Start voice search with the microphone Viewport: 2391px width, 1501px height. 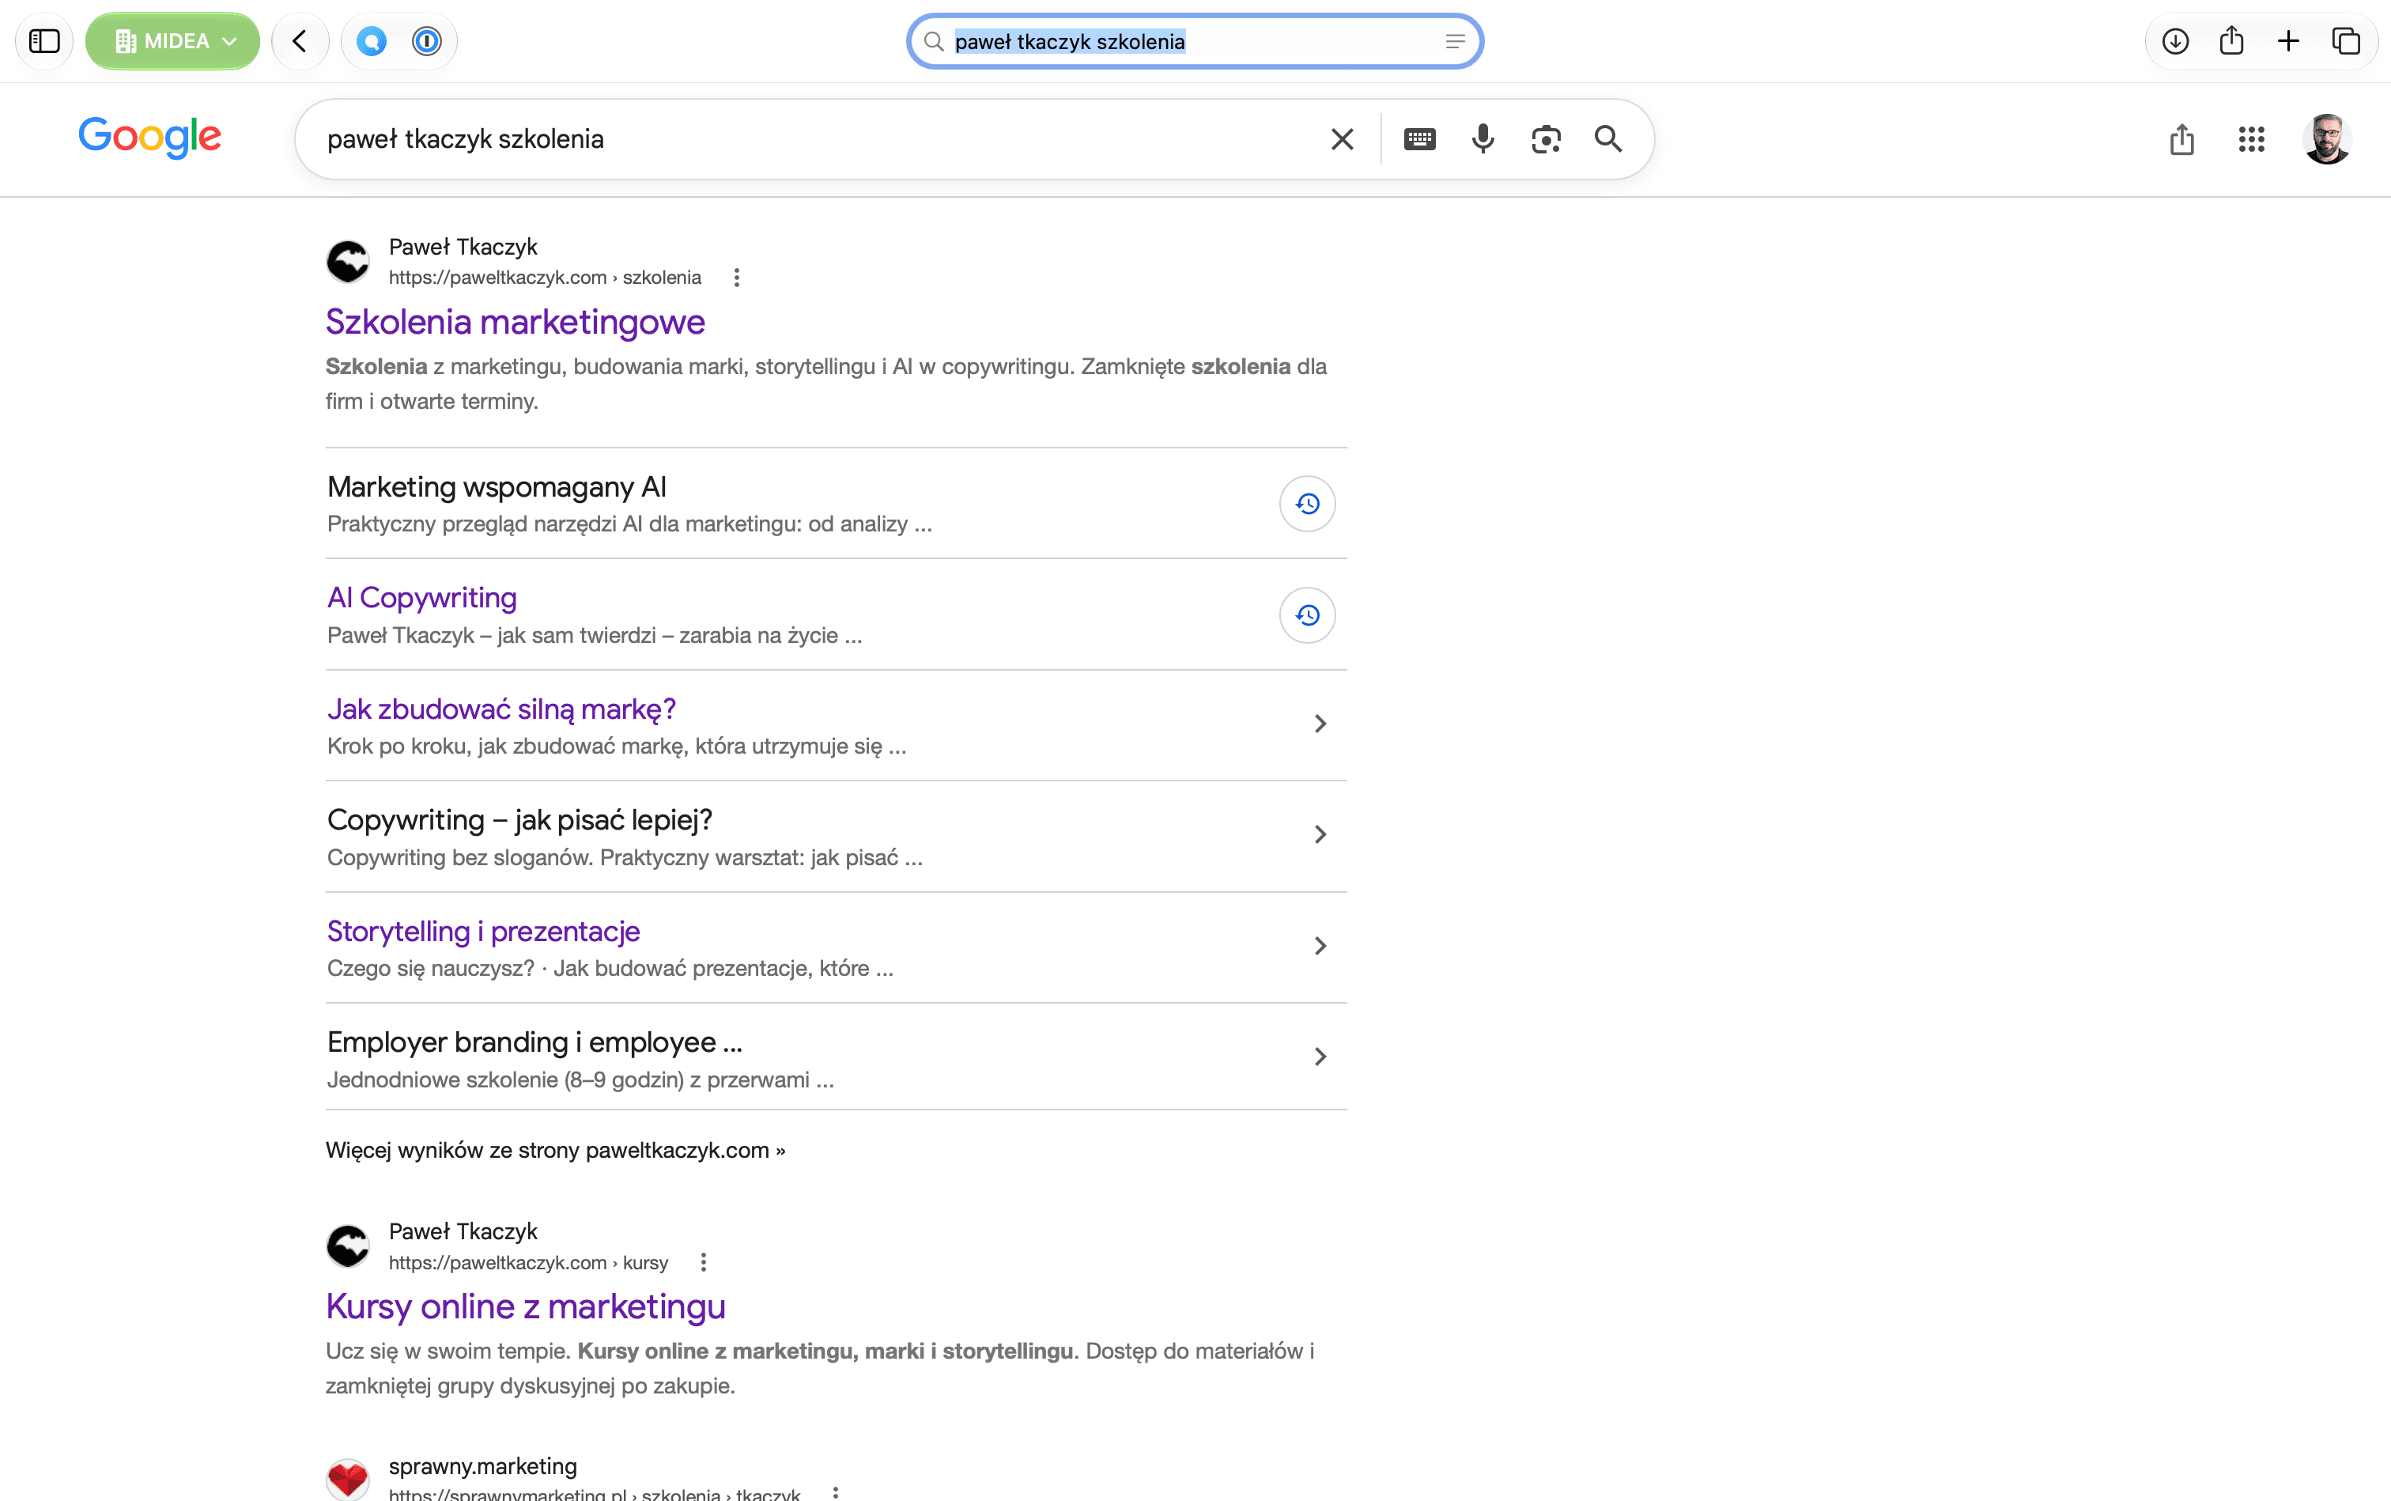pos(1483,139)
